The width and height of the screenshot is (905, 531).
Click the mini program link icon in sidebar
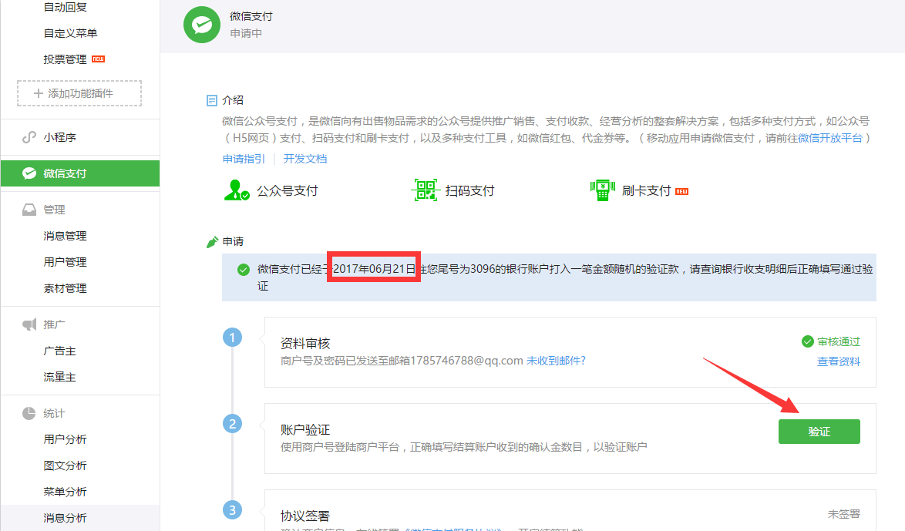(x=29, y=137)
